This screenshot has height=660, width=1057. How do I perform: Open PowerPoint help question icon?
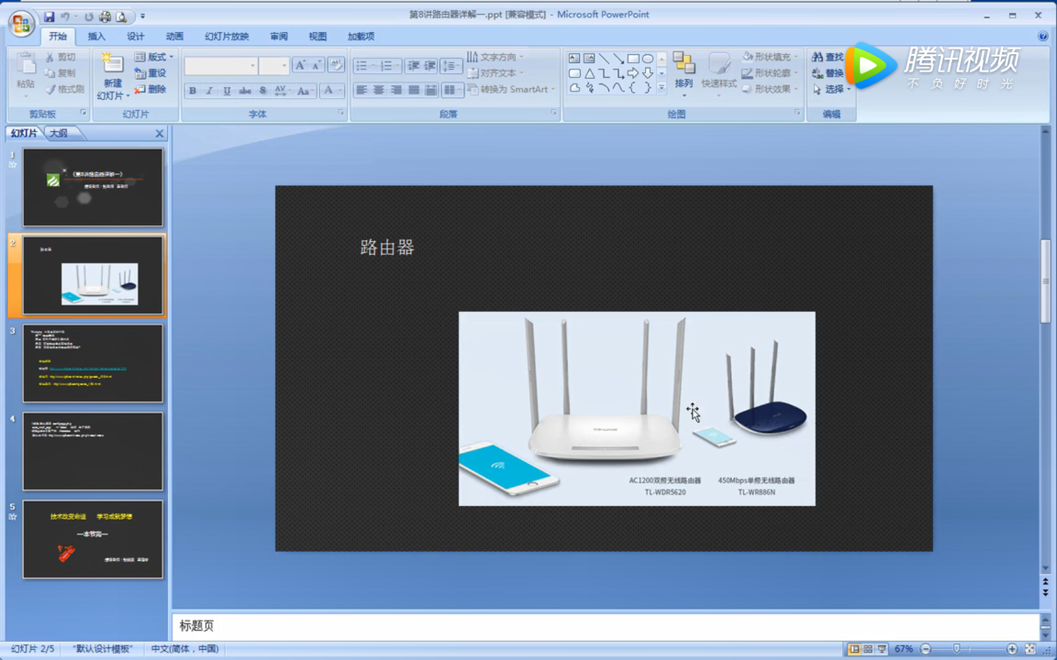(1043, 36)
